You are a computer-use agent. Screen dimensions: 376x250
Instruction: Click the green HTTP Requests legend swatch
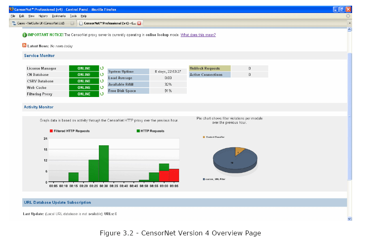click(138, 131)
